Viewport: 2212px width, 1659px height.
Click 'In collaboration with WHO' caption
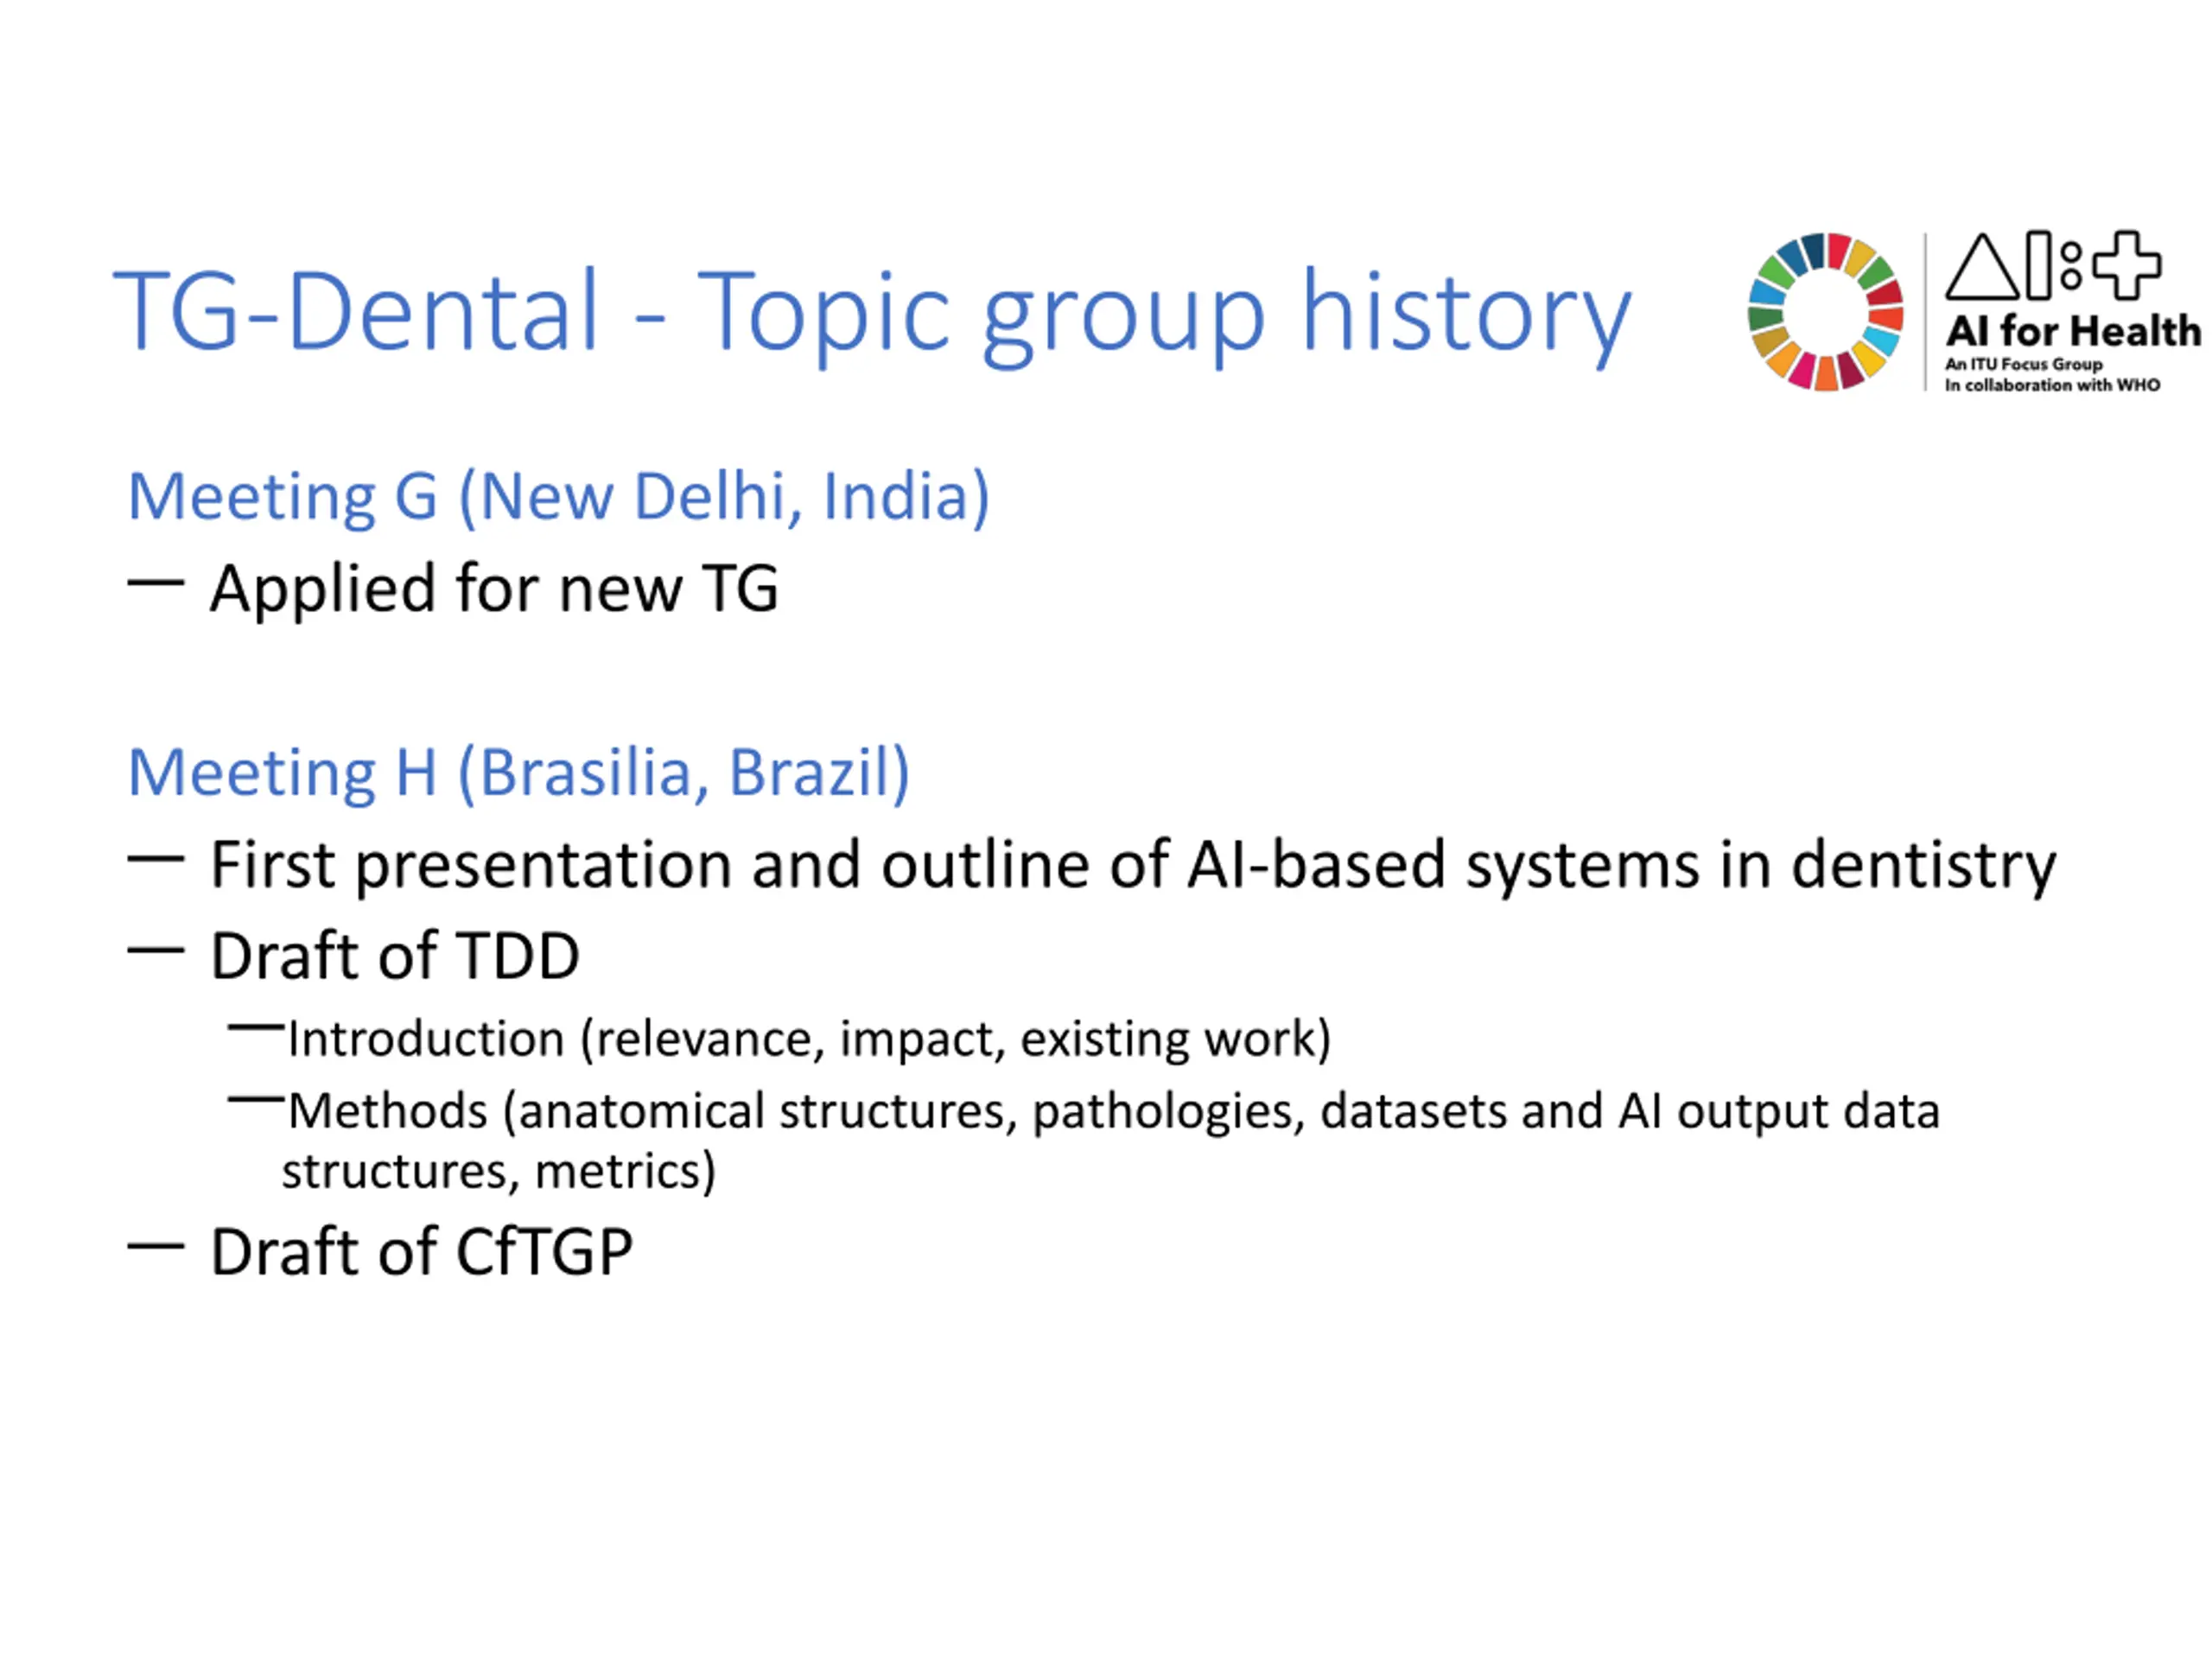coord(2052,385)
